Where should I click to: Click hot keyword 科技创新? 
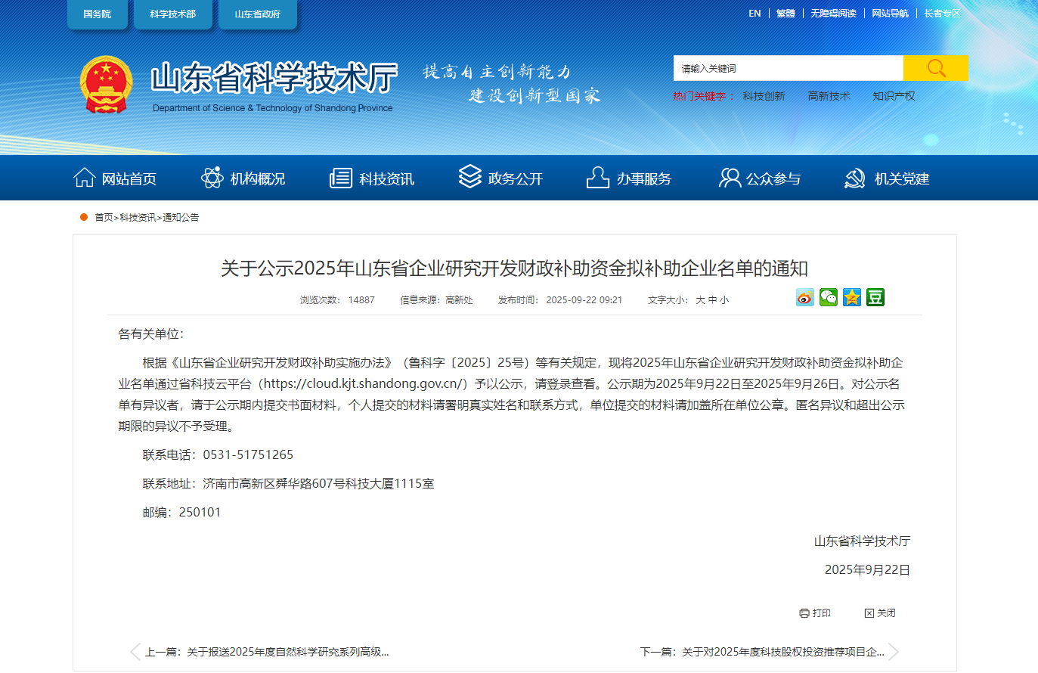click(764, 96)
